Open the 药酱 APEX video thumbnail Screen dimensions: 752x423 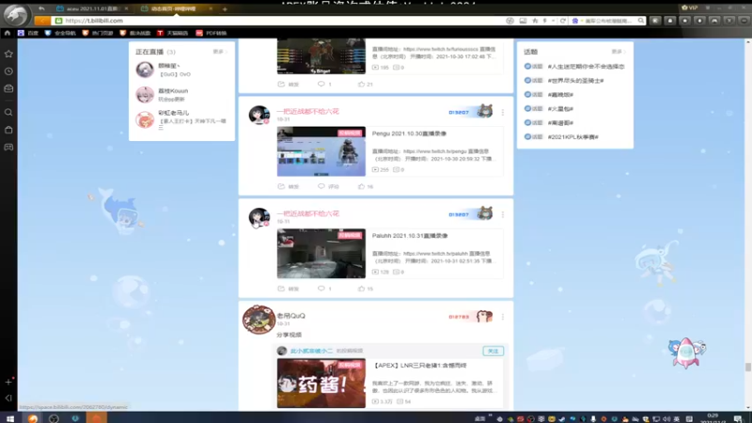(x=321, y=384)
